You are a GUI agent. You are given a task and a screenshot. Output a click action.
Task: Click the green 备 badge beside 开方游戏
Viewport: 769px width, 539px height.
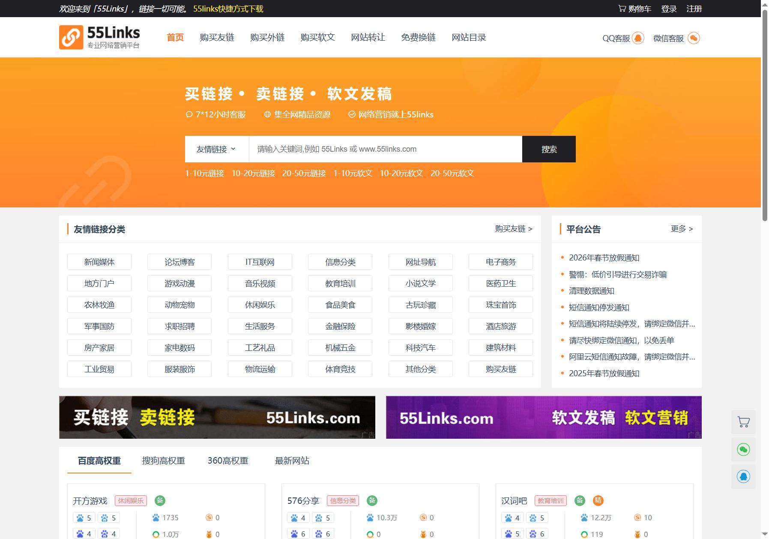point(160,500)
